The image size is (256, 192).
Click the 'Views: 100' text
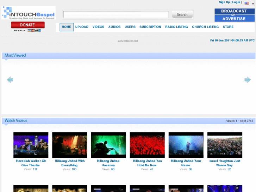click(70, 169)
